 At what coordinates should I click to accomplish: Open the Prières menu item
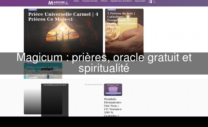click(x=104, y=1)
